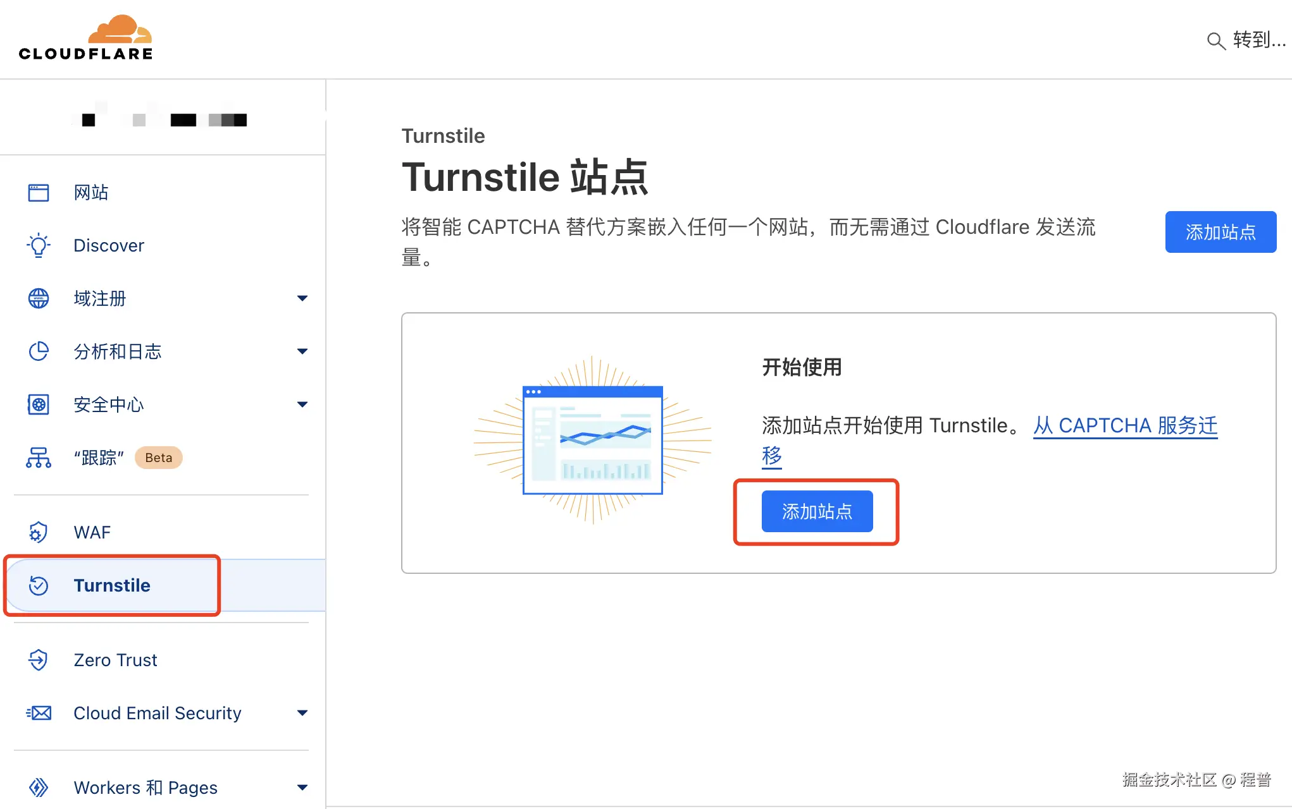
Task: Expand the 分析和日志 dropdown arrow
Action: coord(302,351)
